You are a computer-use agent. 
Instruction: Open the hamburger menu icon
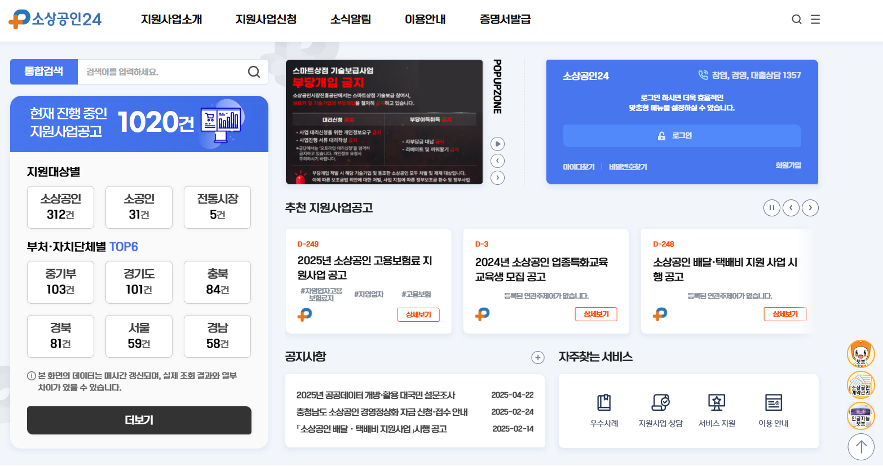click(815, 19)
